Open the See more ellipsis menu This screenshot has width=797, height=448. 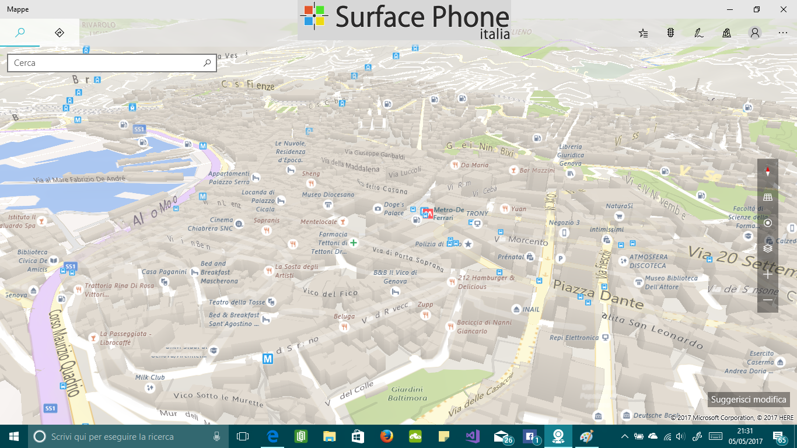(x=782, y=33)
